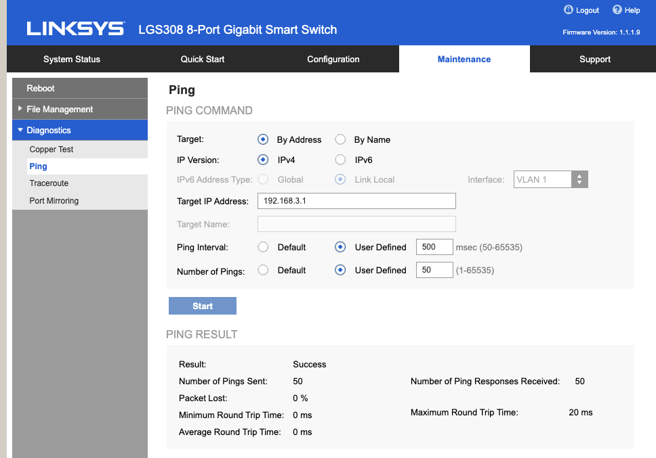Open the Interface VLAN 1 dropdown

pos(550,179)
